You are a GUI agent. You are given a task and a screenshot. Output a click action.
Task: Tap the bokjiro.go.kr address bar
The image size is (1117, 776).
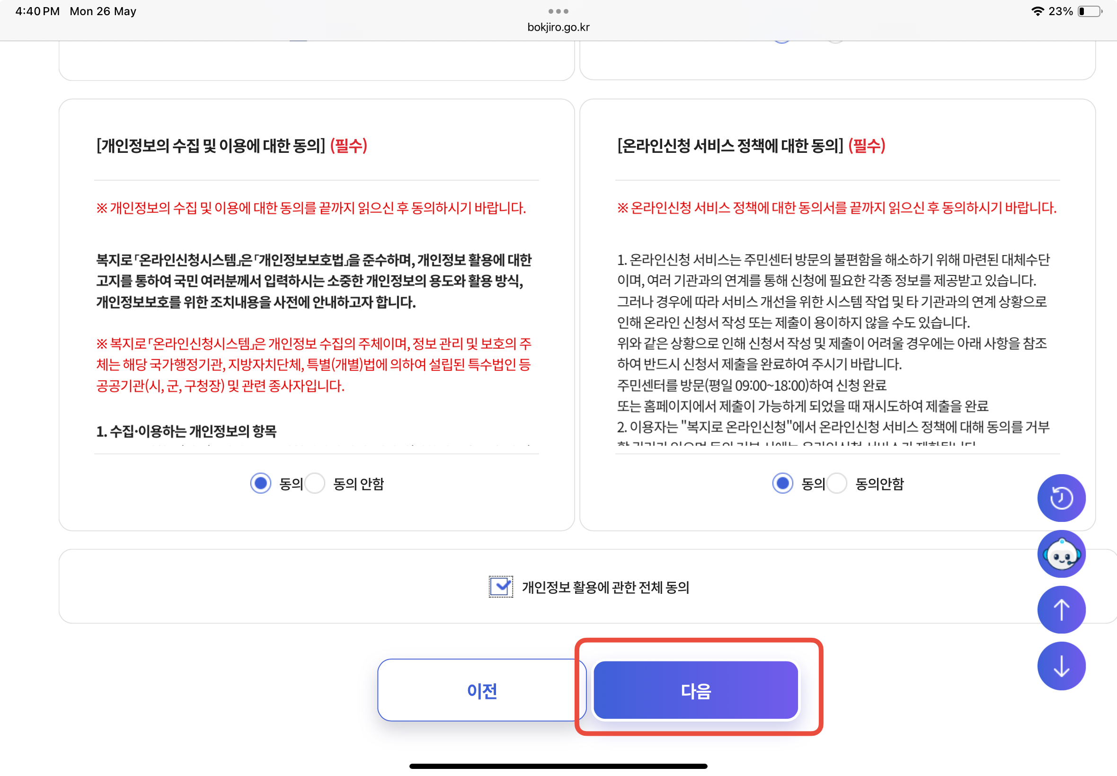pyautogui.click(x=558, y=27)
